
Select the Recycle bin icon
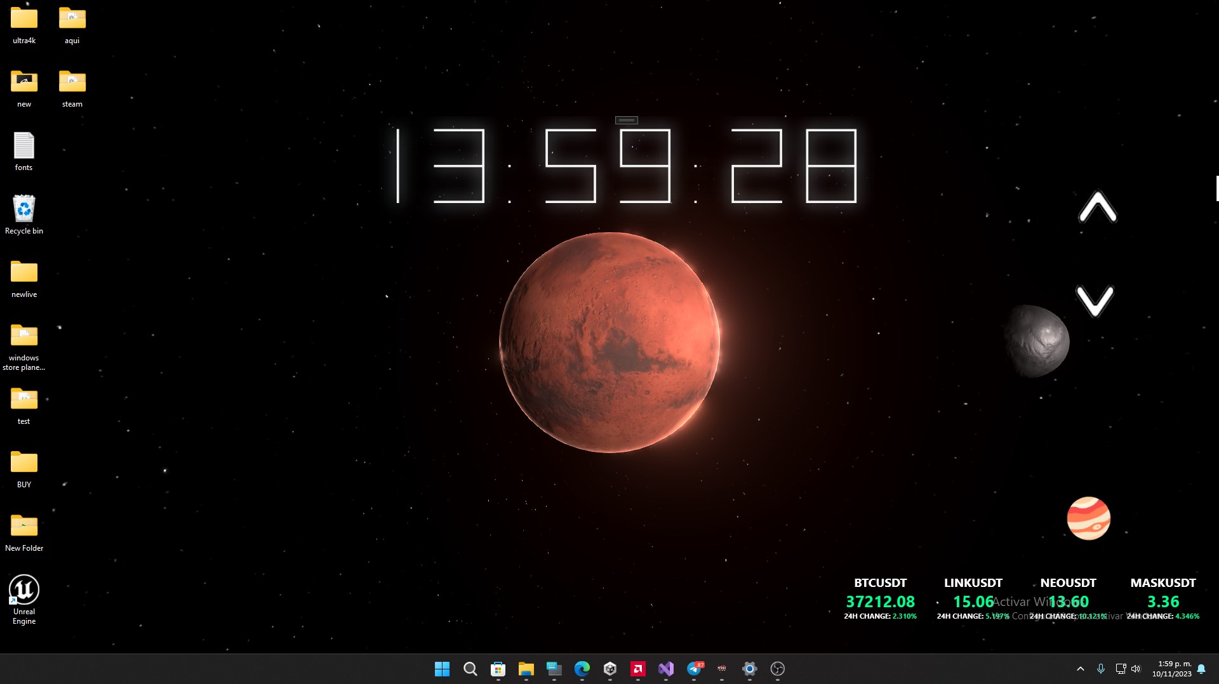(x=24, y=215)
